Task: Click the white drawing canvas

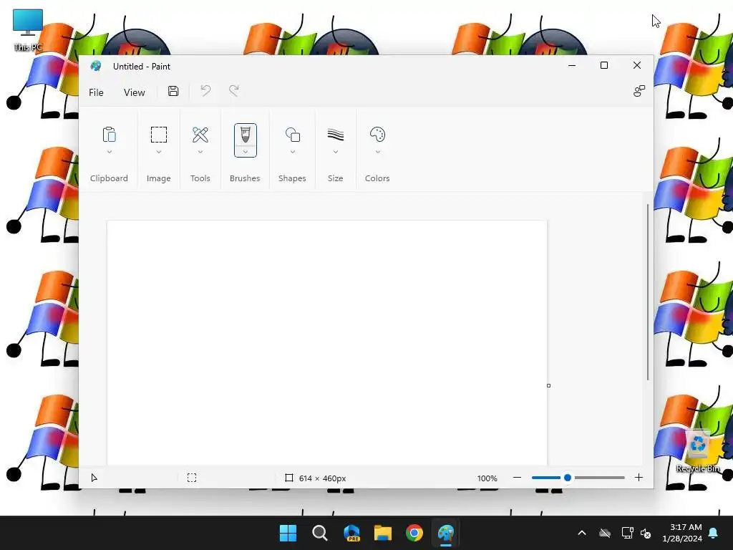Action: 326,343
